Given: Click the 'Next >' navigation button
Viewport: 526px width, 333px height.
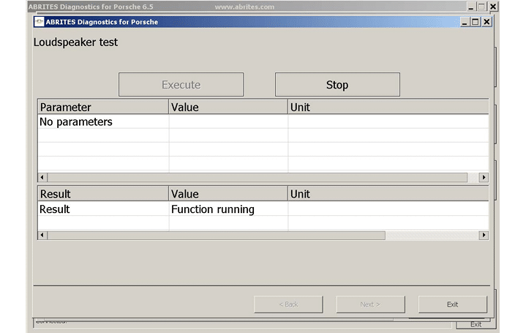Looking at the screenshot, I should click(x=369, y=304).
